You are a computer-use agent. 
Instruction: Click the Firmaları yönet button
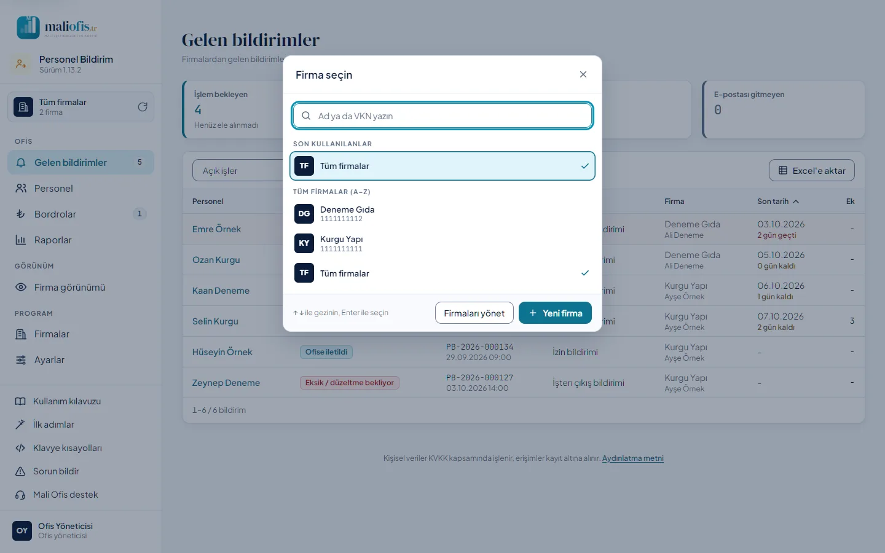(474, 313)
